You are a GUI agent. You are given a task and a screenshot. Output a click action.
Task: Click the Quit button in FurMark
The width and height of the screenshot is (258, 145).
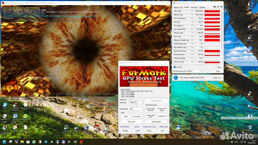[x=162, y=131]
